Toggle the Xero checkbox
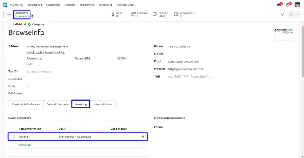This screenshot has height=158, width=304. point(28,86)
